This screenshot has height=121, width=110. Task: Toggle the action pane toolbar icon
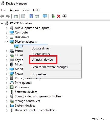point(37,16)
